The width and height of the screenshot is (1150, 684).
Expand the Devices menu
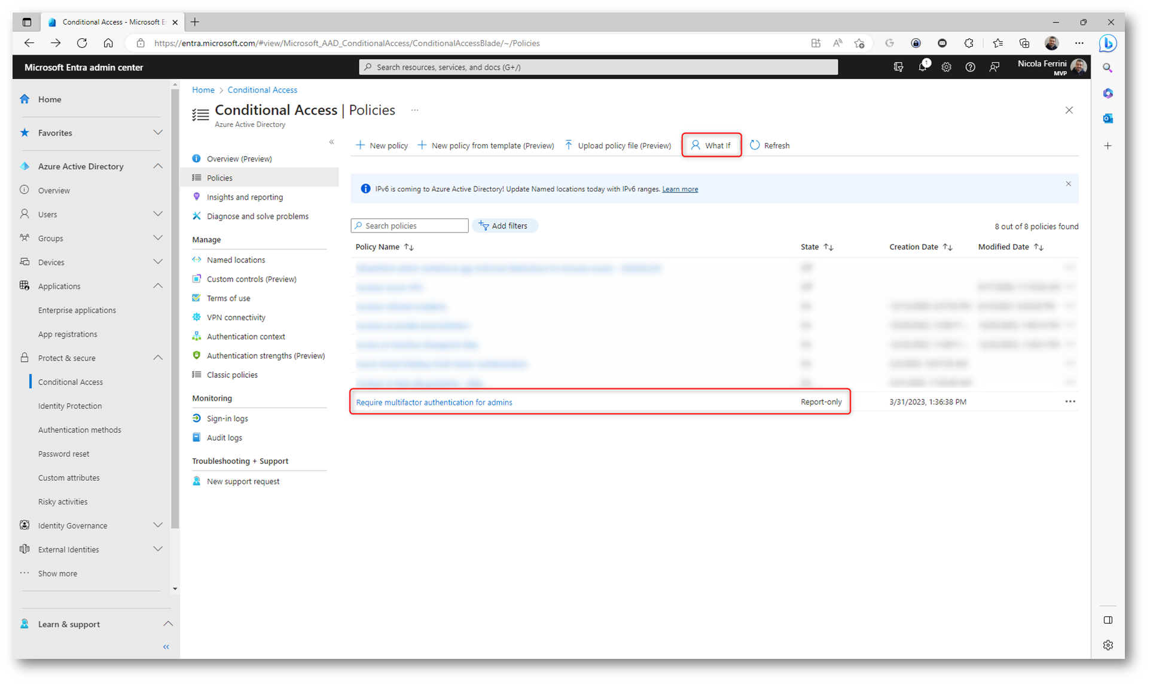point(158,262)
